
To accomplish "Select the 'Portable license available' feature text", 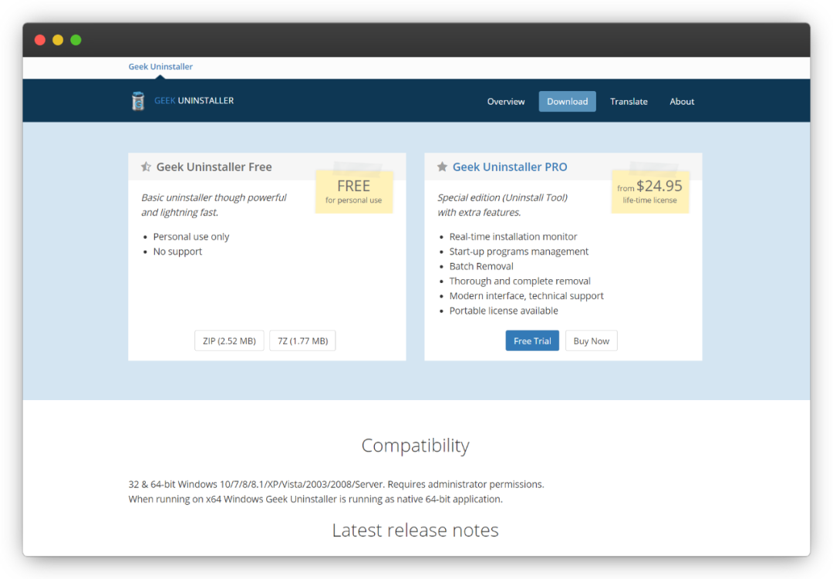I will 504,311.
